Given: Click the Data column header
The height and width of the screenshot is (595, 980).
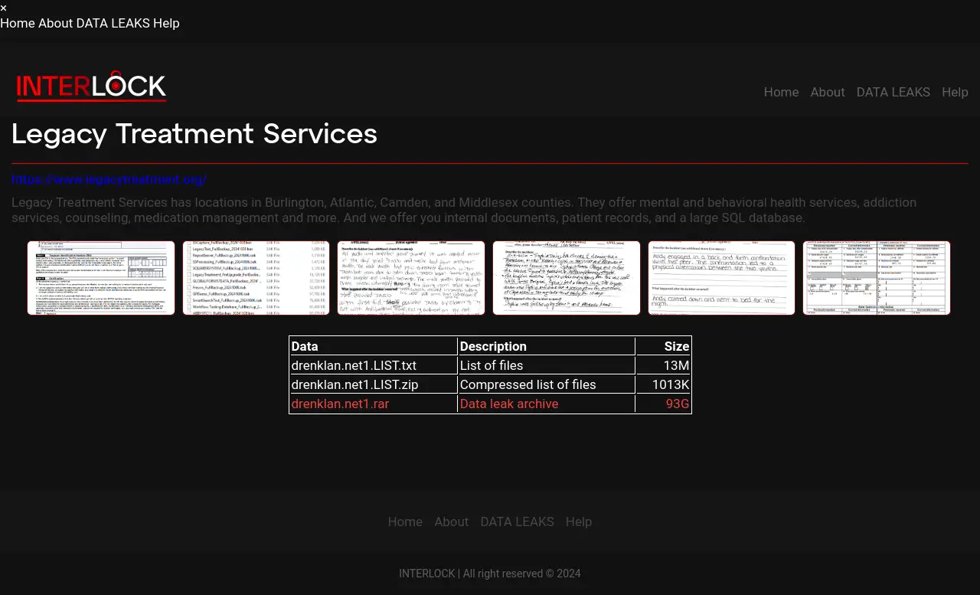Looking at the screenshot, I should point(305,346).
